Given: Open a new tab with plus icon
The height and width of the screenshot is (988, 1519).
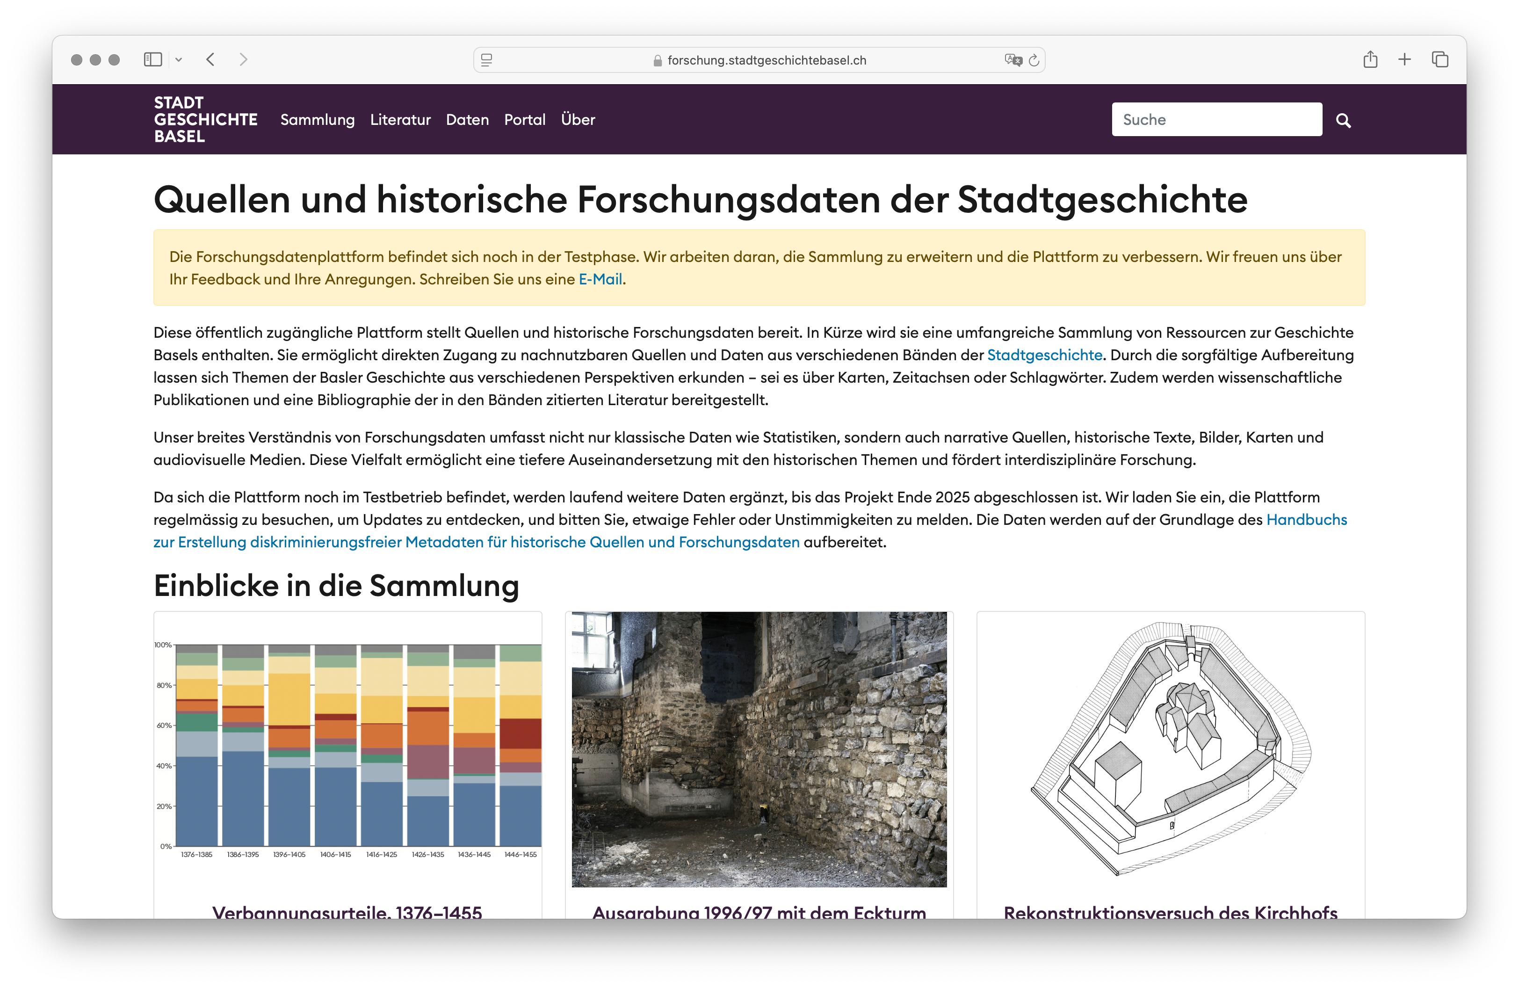Looking at the screenshot, I should [x=1404, y=59].
